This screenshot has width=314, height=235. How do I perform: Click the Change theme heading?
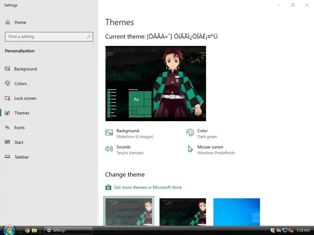125,174
